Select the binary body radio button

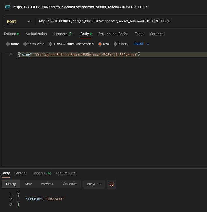click(x=115, y=44)
